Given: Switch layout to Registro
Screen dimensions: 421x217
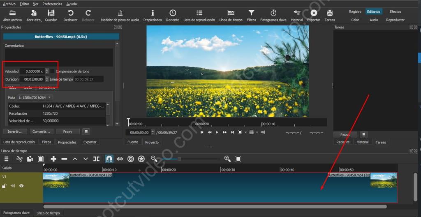Looking at the screenshot, I should pos(355,12).
